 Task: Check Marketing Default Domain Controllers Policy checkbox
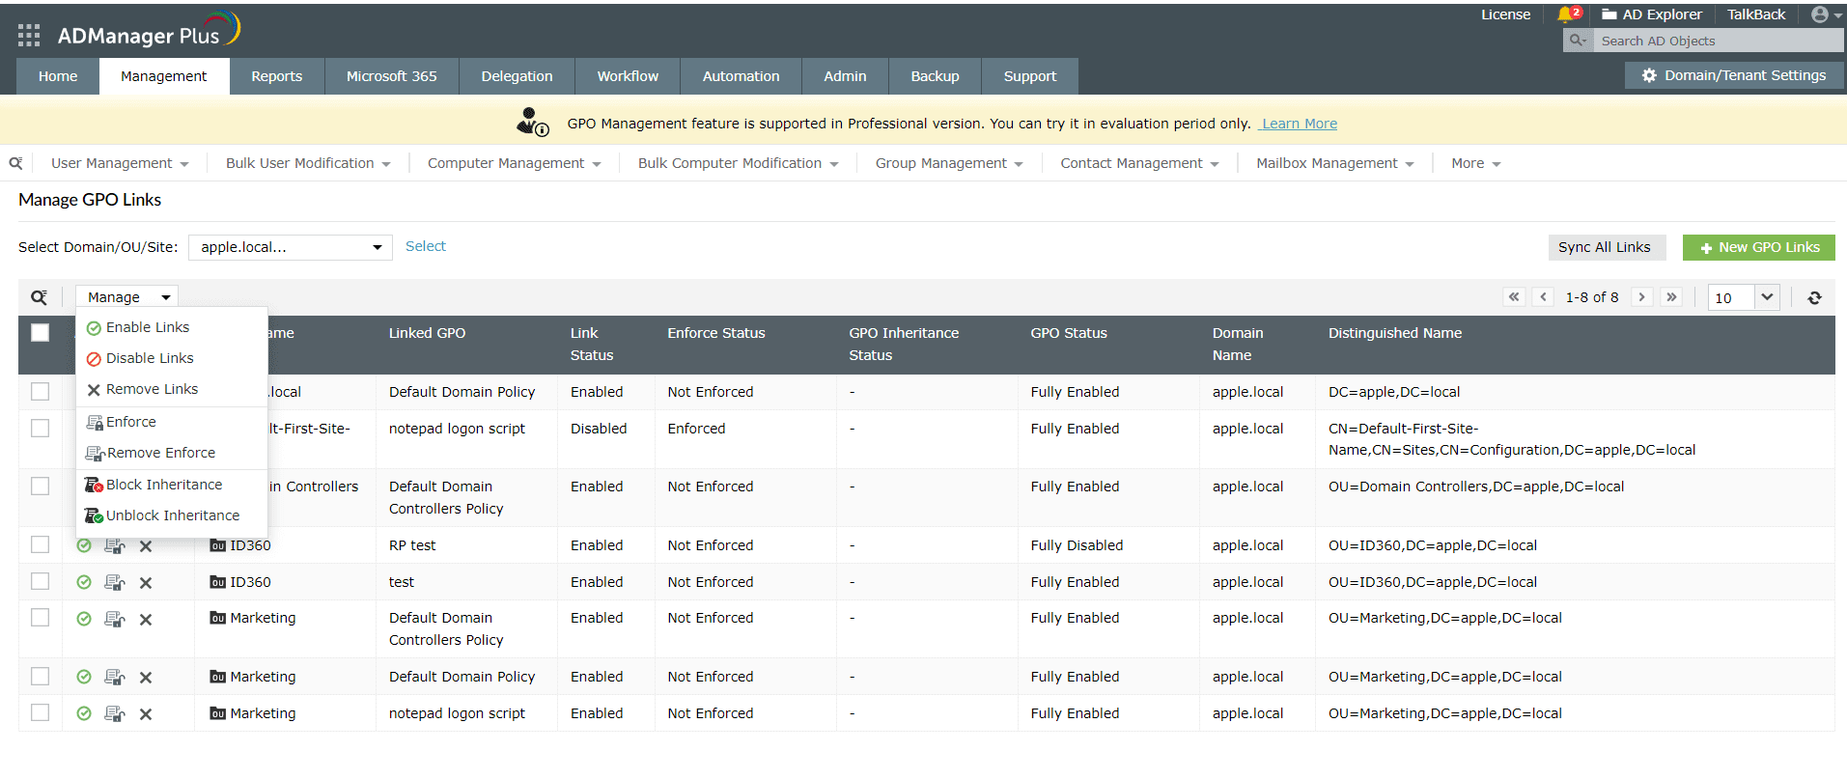[x=40, y=617]
